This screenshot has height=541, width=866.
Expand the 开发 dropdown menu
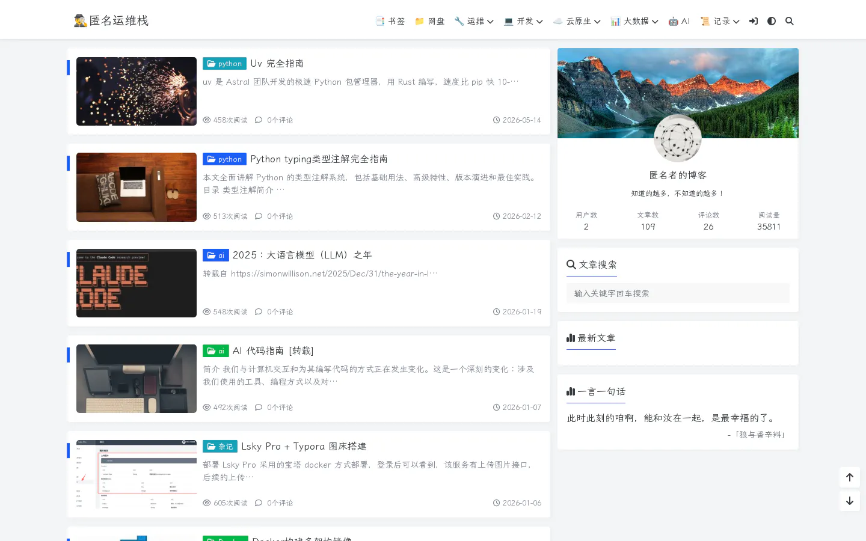pyautogui.click(x=523, y=21)
